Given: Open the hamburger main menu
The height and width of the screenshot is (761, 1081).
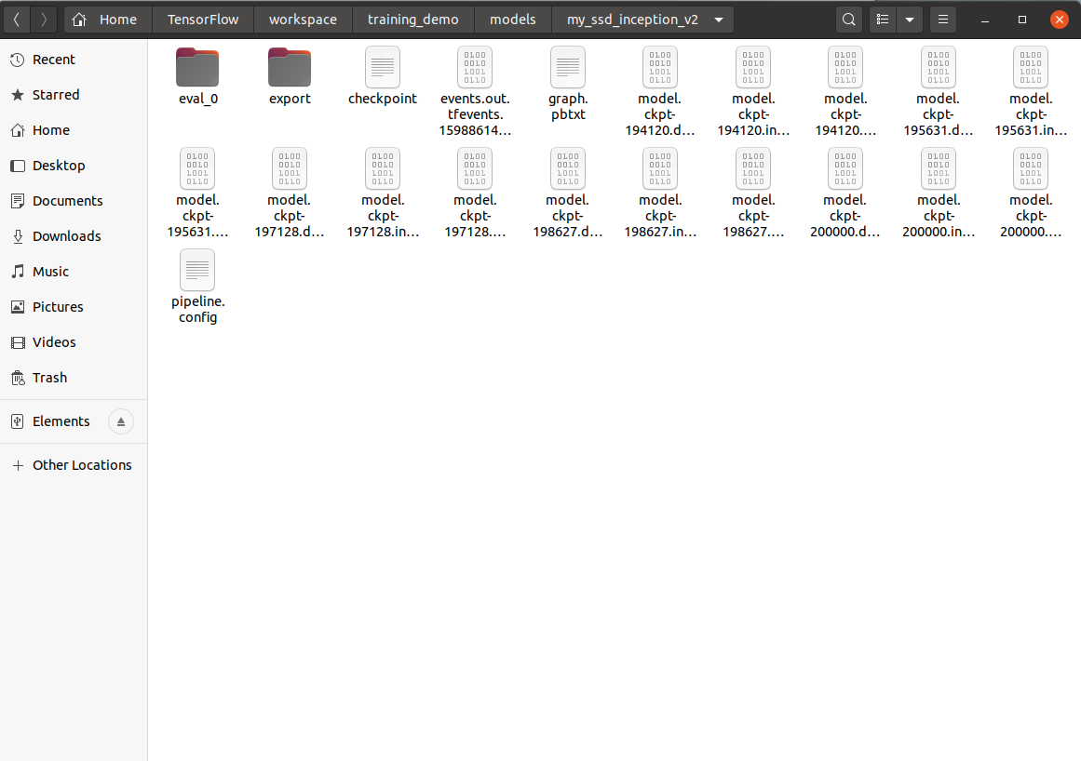Looking at the screenshot, I should [944, 20].
